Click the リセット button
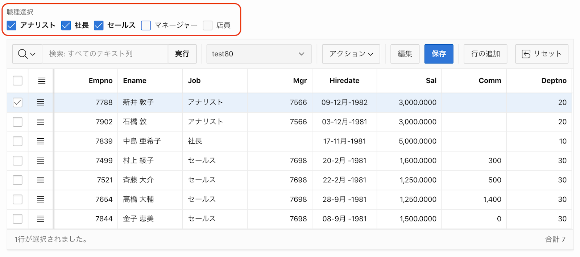 pos(542,54)
